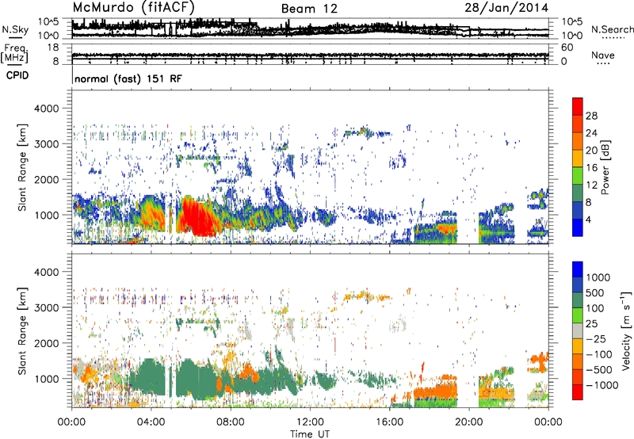Image resolution: width=634 pixels, height=439 pixels.
Task: Click the "4" Power colorbar tick label
Action: [x=589, y=219]
